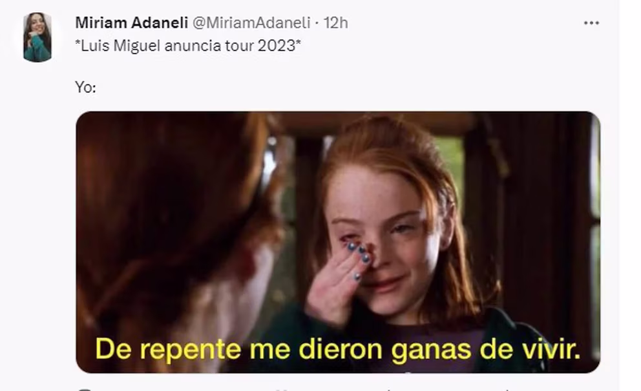Visit the @MiriamAdaneli handle link
The height and width of the screenshot is (391, 641).
pos(251,23)
